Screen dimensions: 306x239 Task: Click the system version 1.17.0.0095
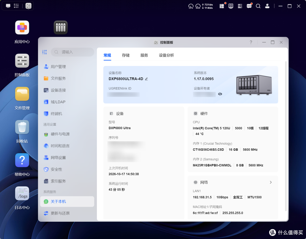coord(204,79)
